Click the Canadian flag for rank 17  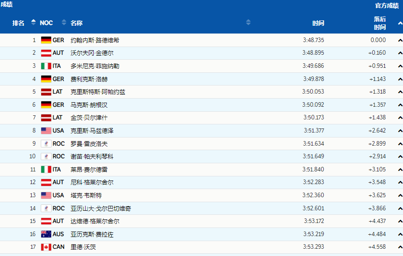(x=46, y=247)
